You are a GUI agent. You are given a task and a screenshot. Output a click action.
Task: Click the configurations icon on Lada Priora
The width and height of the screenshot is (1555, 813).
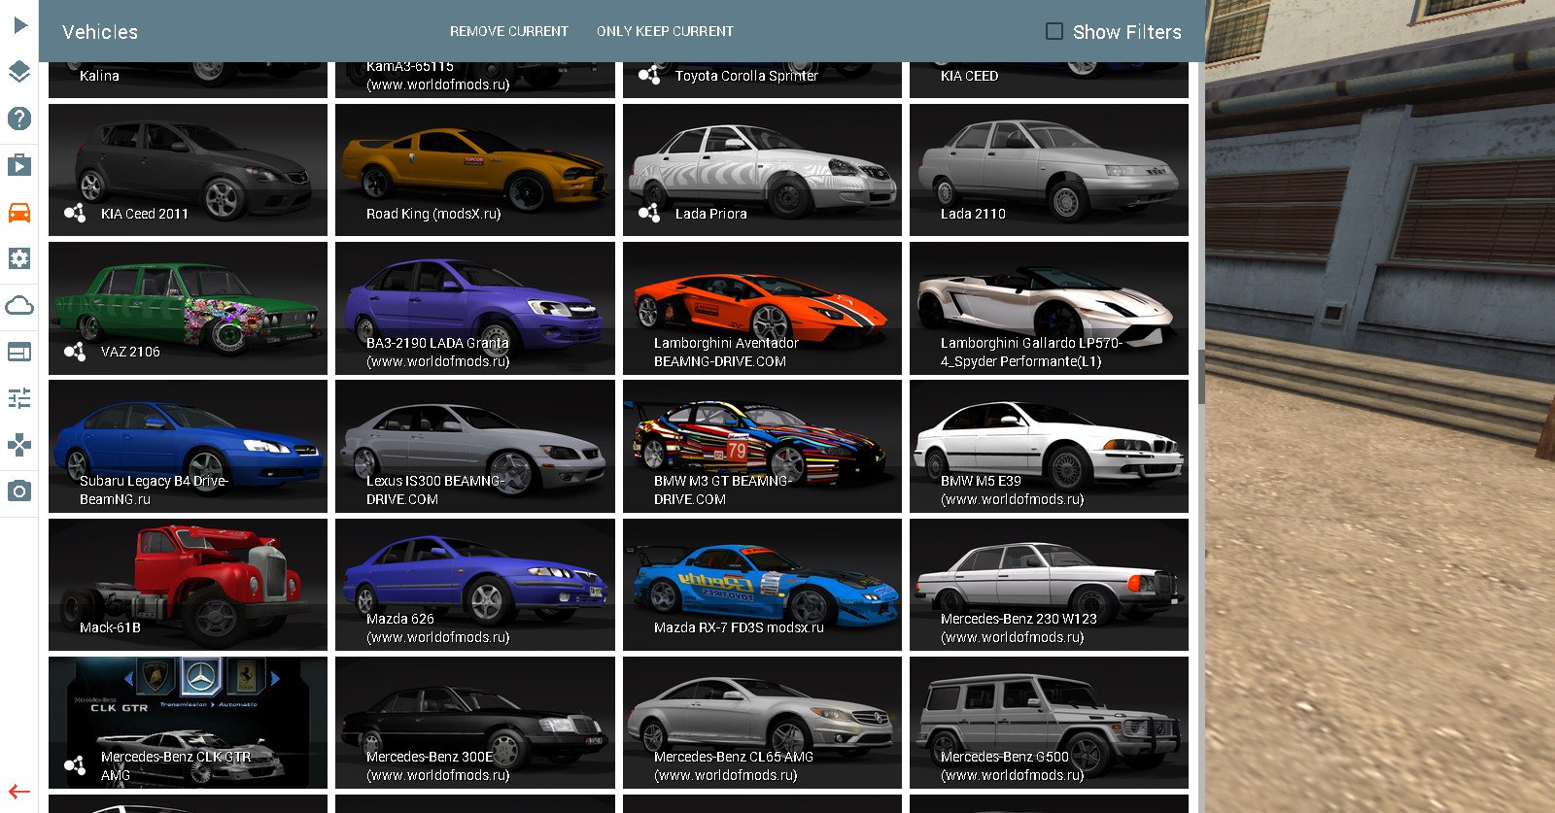click(x=649, y=213)
